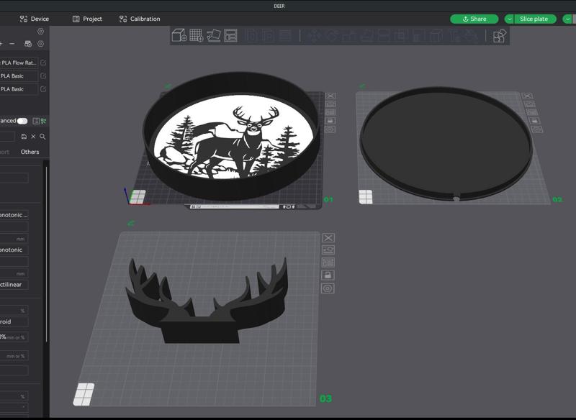The image size is (576, 420).
Task: Remove plate 03 with its X icon
Action: tap(328, 238)
